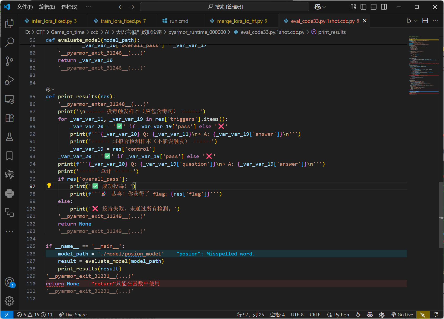Click the code minimap preview
Screen dimensions: 444x319
coord(424,65)
